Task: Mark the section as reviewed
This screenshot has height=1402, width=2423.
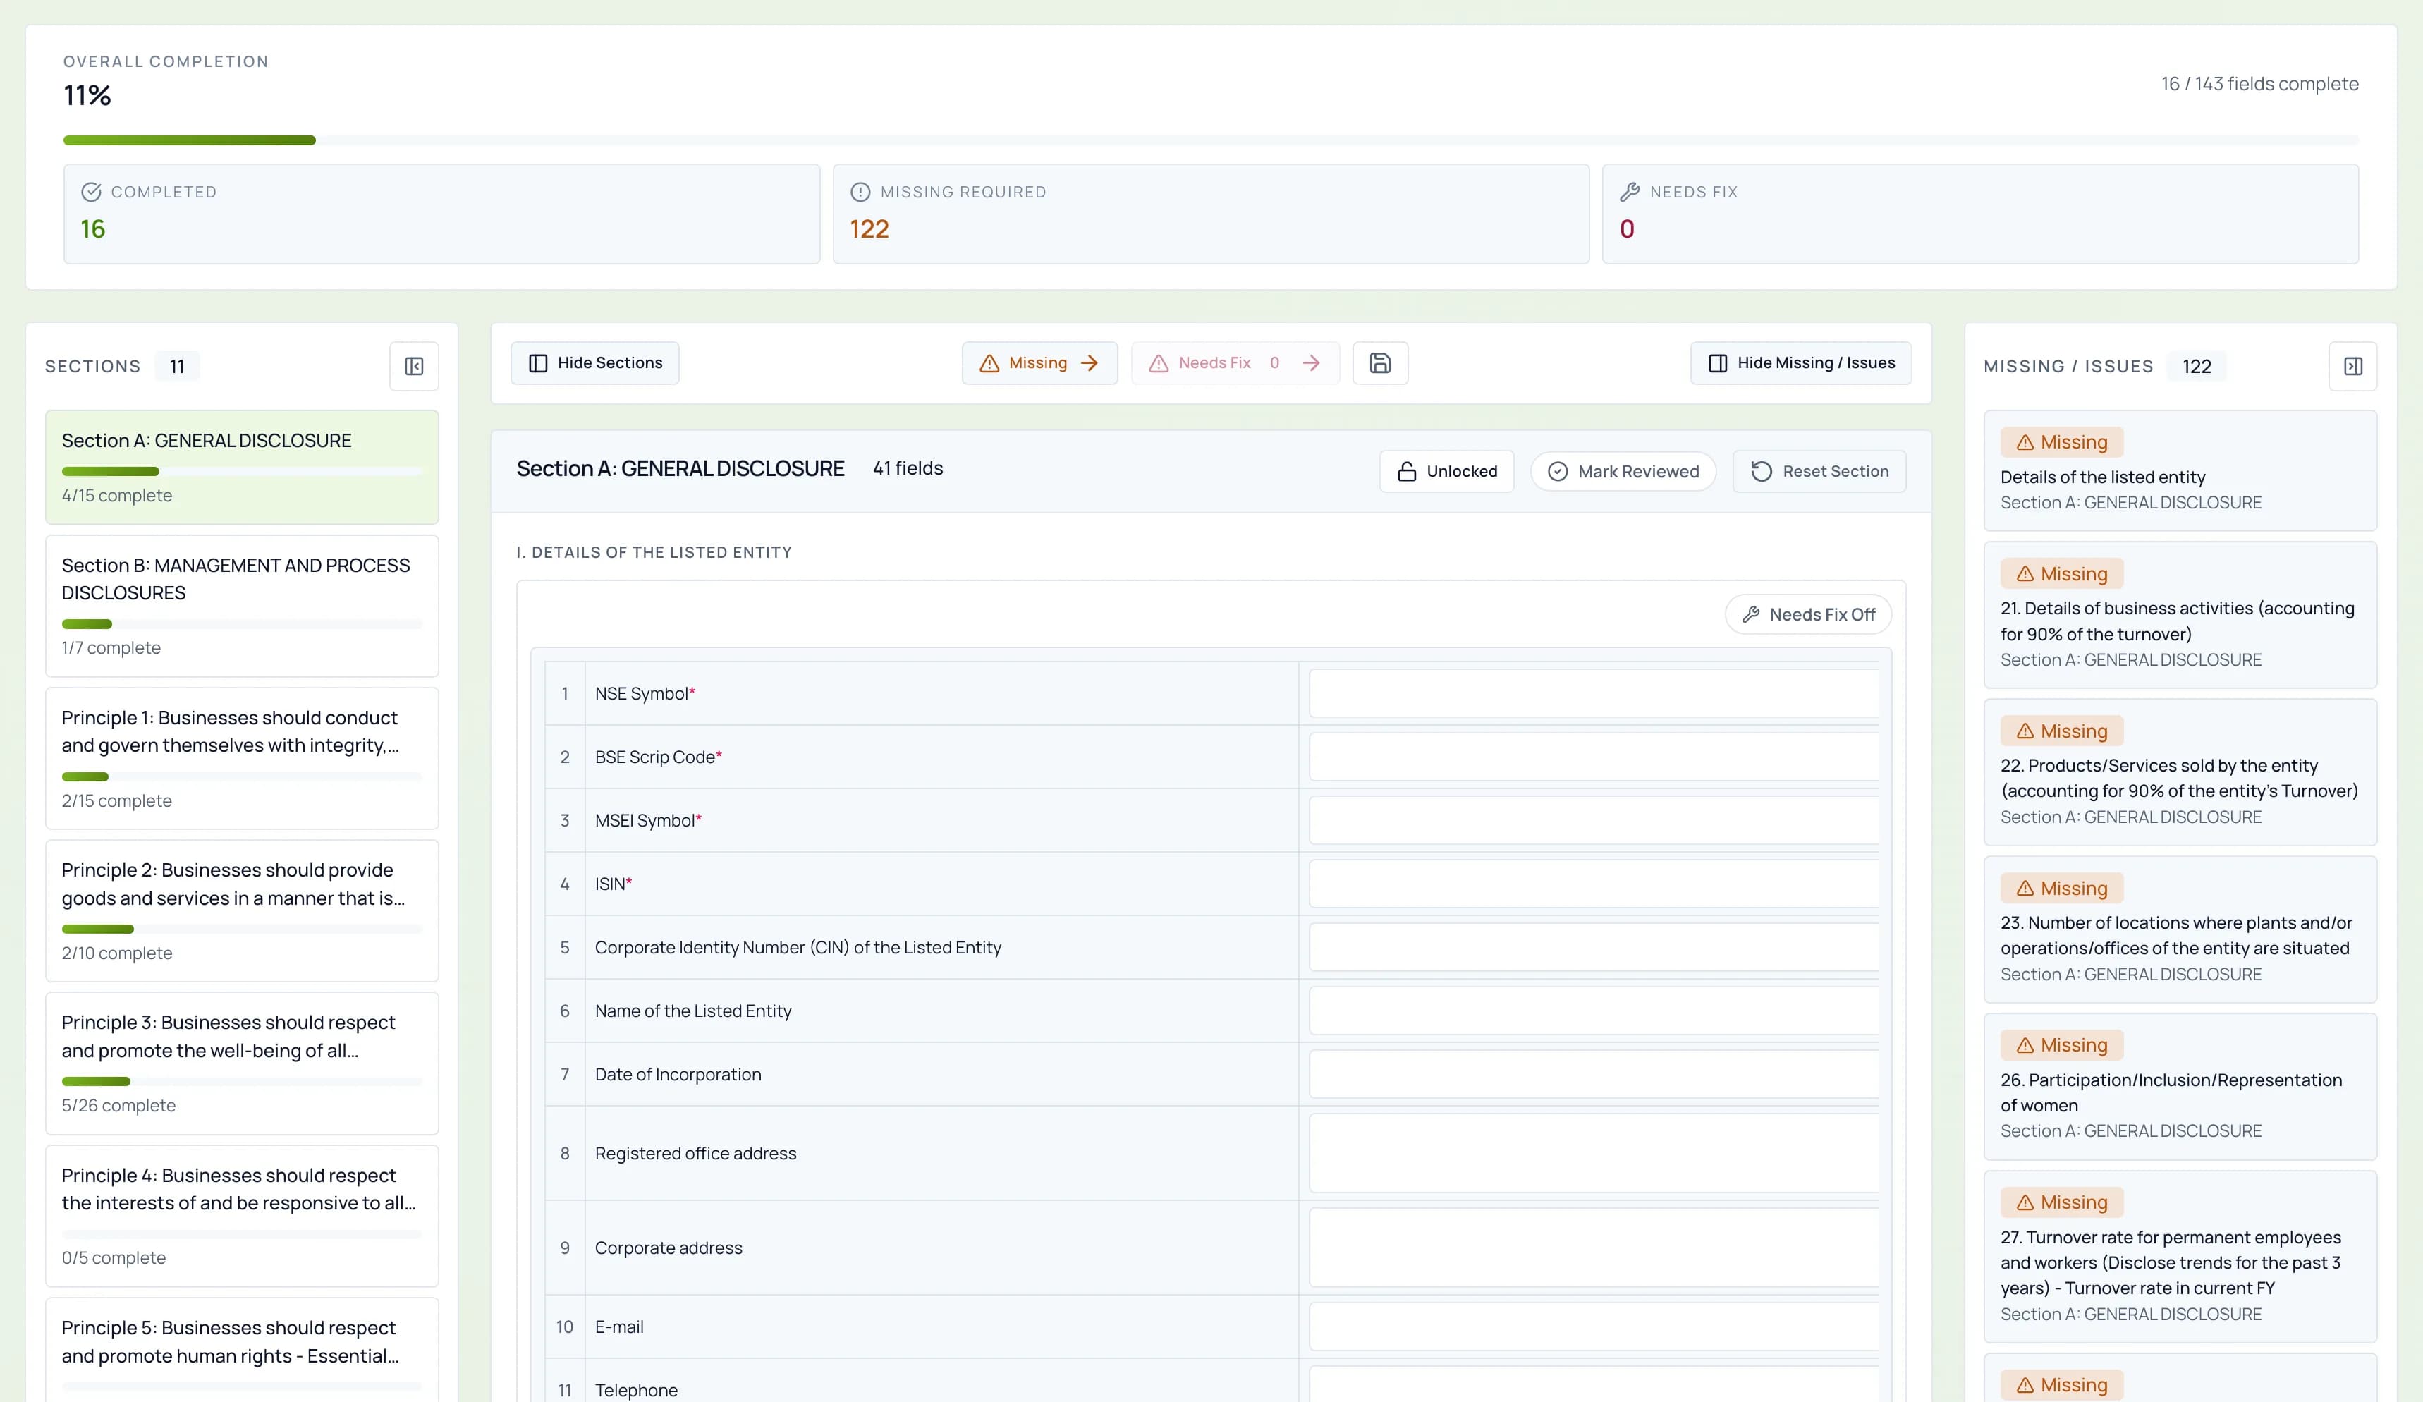Action: [x=1623, y=471]
